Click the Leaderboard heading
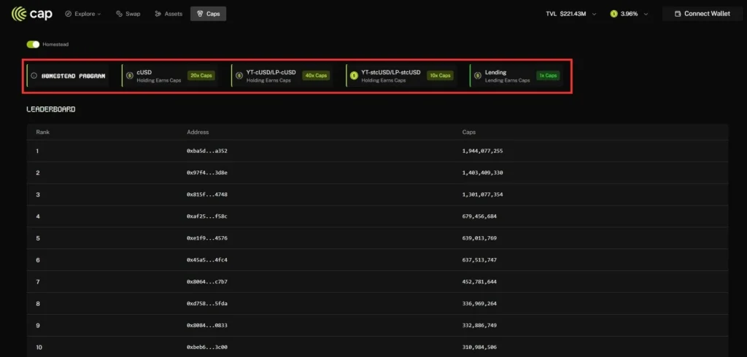Screen dimensions: 747x357 (x=51, y=109)
